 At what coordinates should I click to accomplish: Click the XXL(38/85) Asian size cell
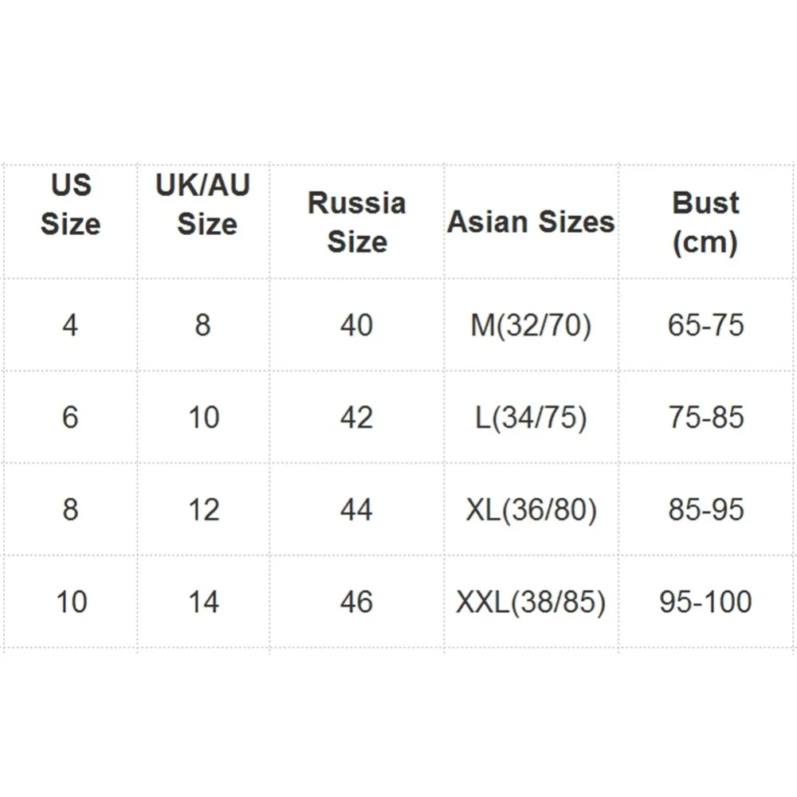pyautogui.click(x=531, y=603)
